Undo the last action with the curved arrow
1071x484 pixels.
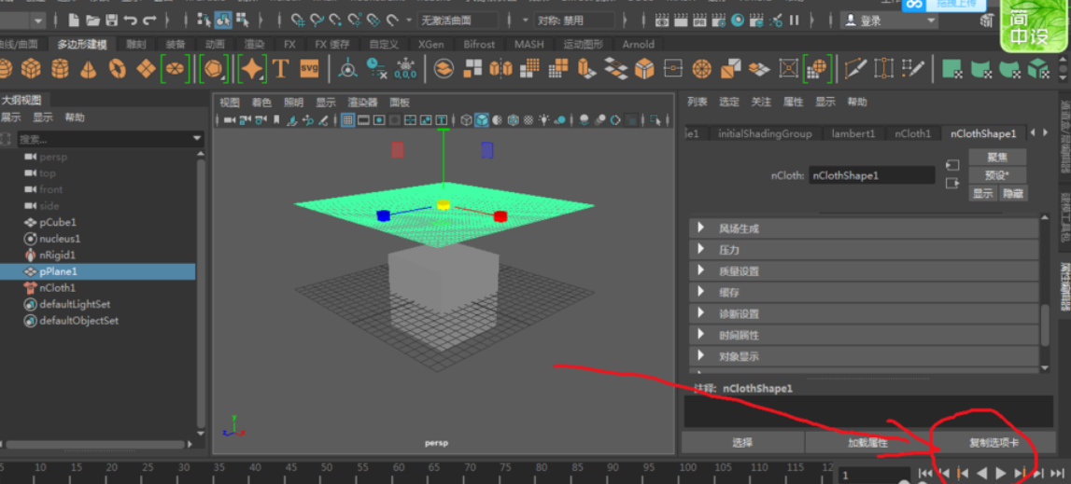pos(130,21)
